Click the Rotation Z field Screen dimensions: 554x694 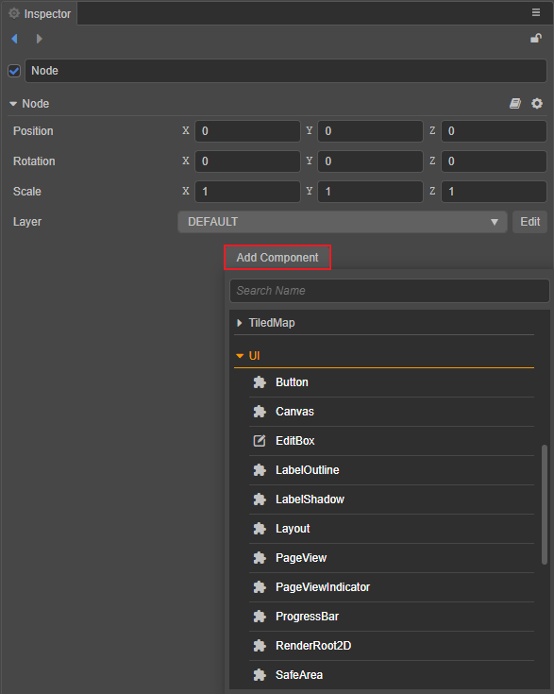[494, 161]
